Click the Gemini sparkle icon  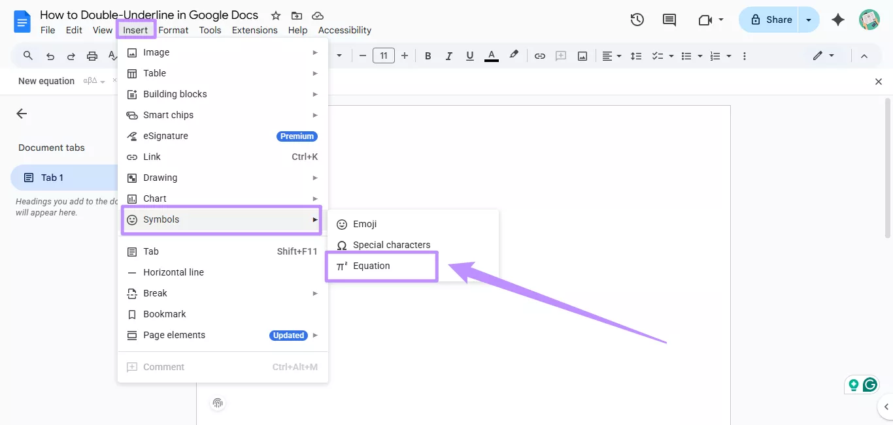(x=838, y=20)
